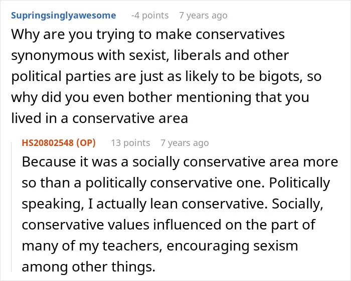Click the line "among other things."
This screenshot has height=281, width=351.
click(x=89, y=267)
